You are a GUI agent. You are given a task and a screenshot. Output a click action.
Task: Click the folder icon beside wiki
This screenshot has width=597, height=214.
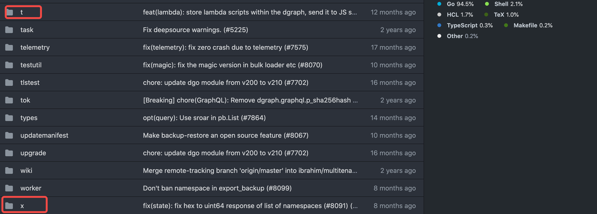coord(9,171)
